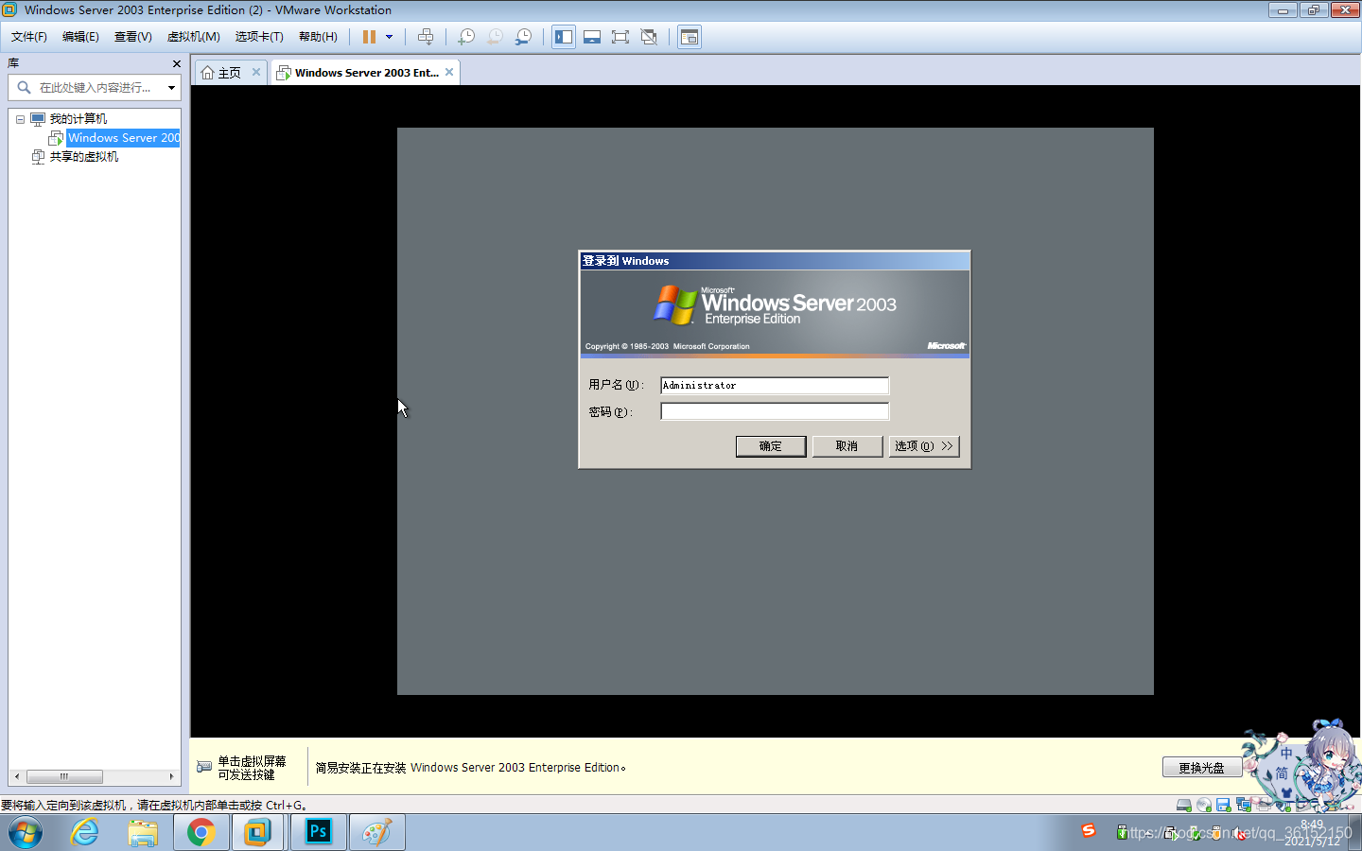
Task: Close the 库 library panel
Action: pyautogui.click(x=176, y=63)
